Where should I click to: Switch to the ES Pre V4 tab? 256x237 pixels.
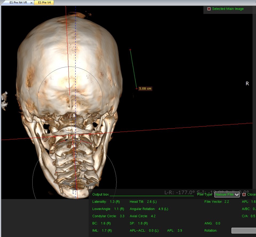click(44, 2)
